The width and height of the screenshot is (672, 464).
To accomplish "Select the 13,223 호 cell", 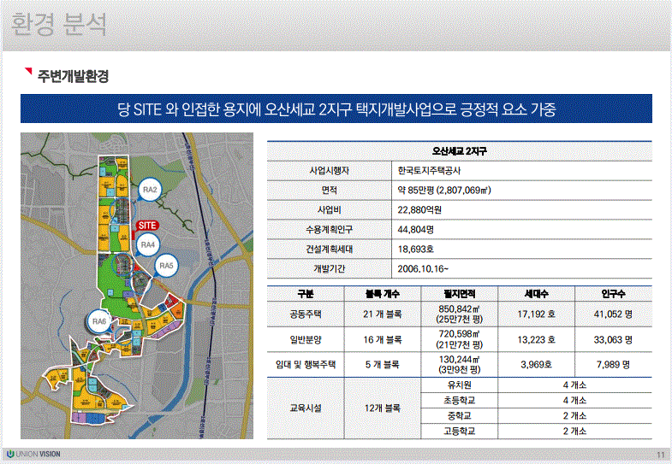I will [x=536, y=340].
